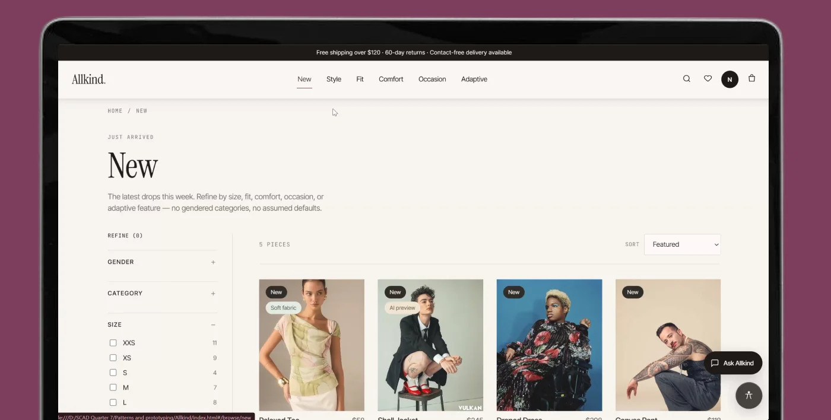Image resolution: width=831 pixels, height=420 pixels.
Task: Click the Soft fabric badge
Action: coord(284,308)
